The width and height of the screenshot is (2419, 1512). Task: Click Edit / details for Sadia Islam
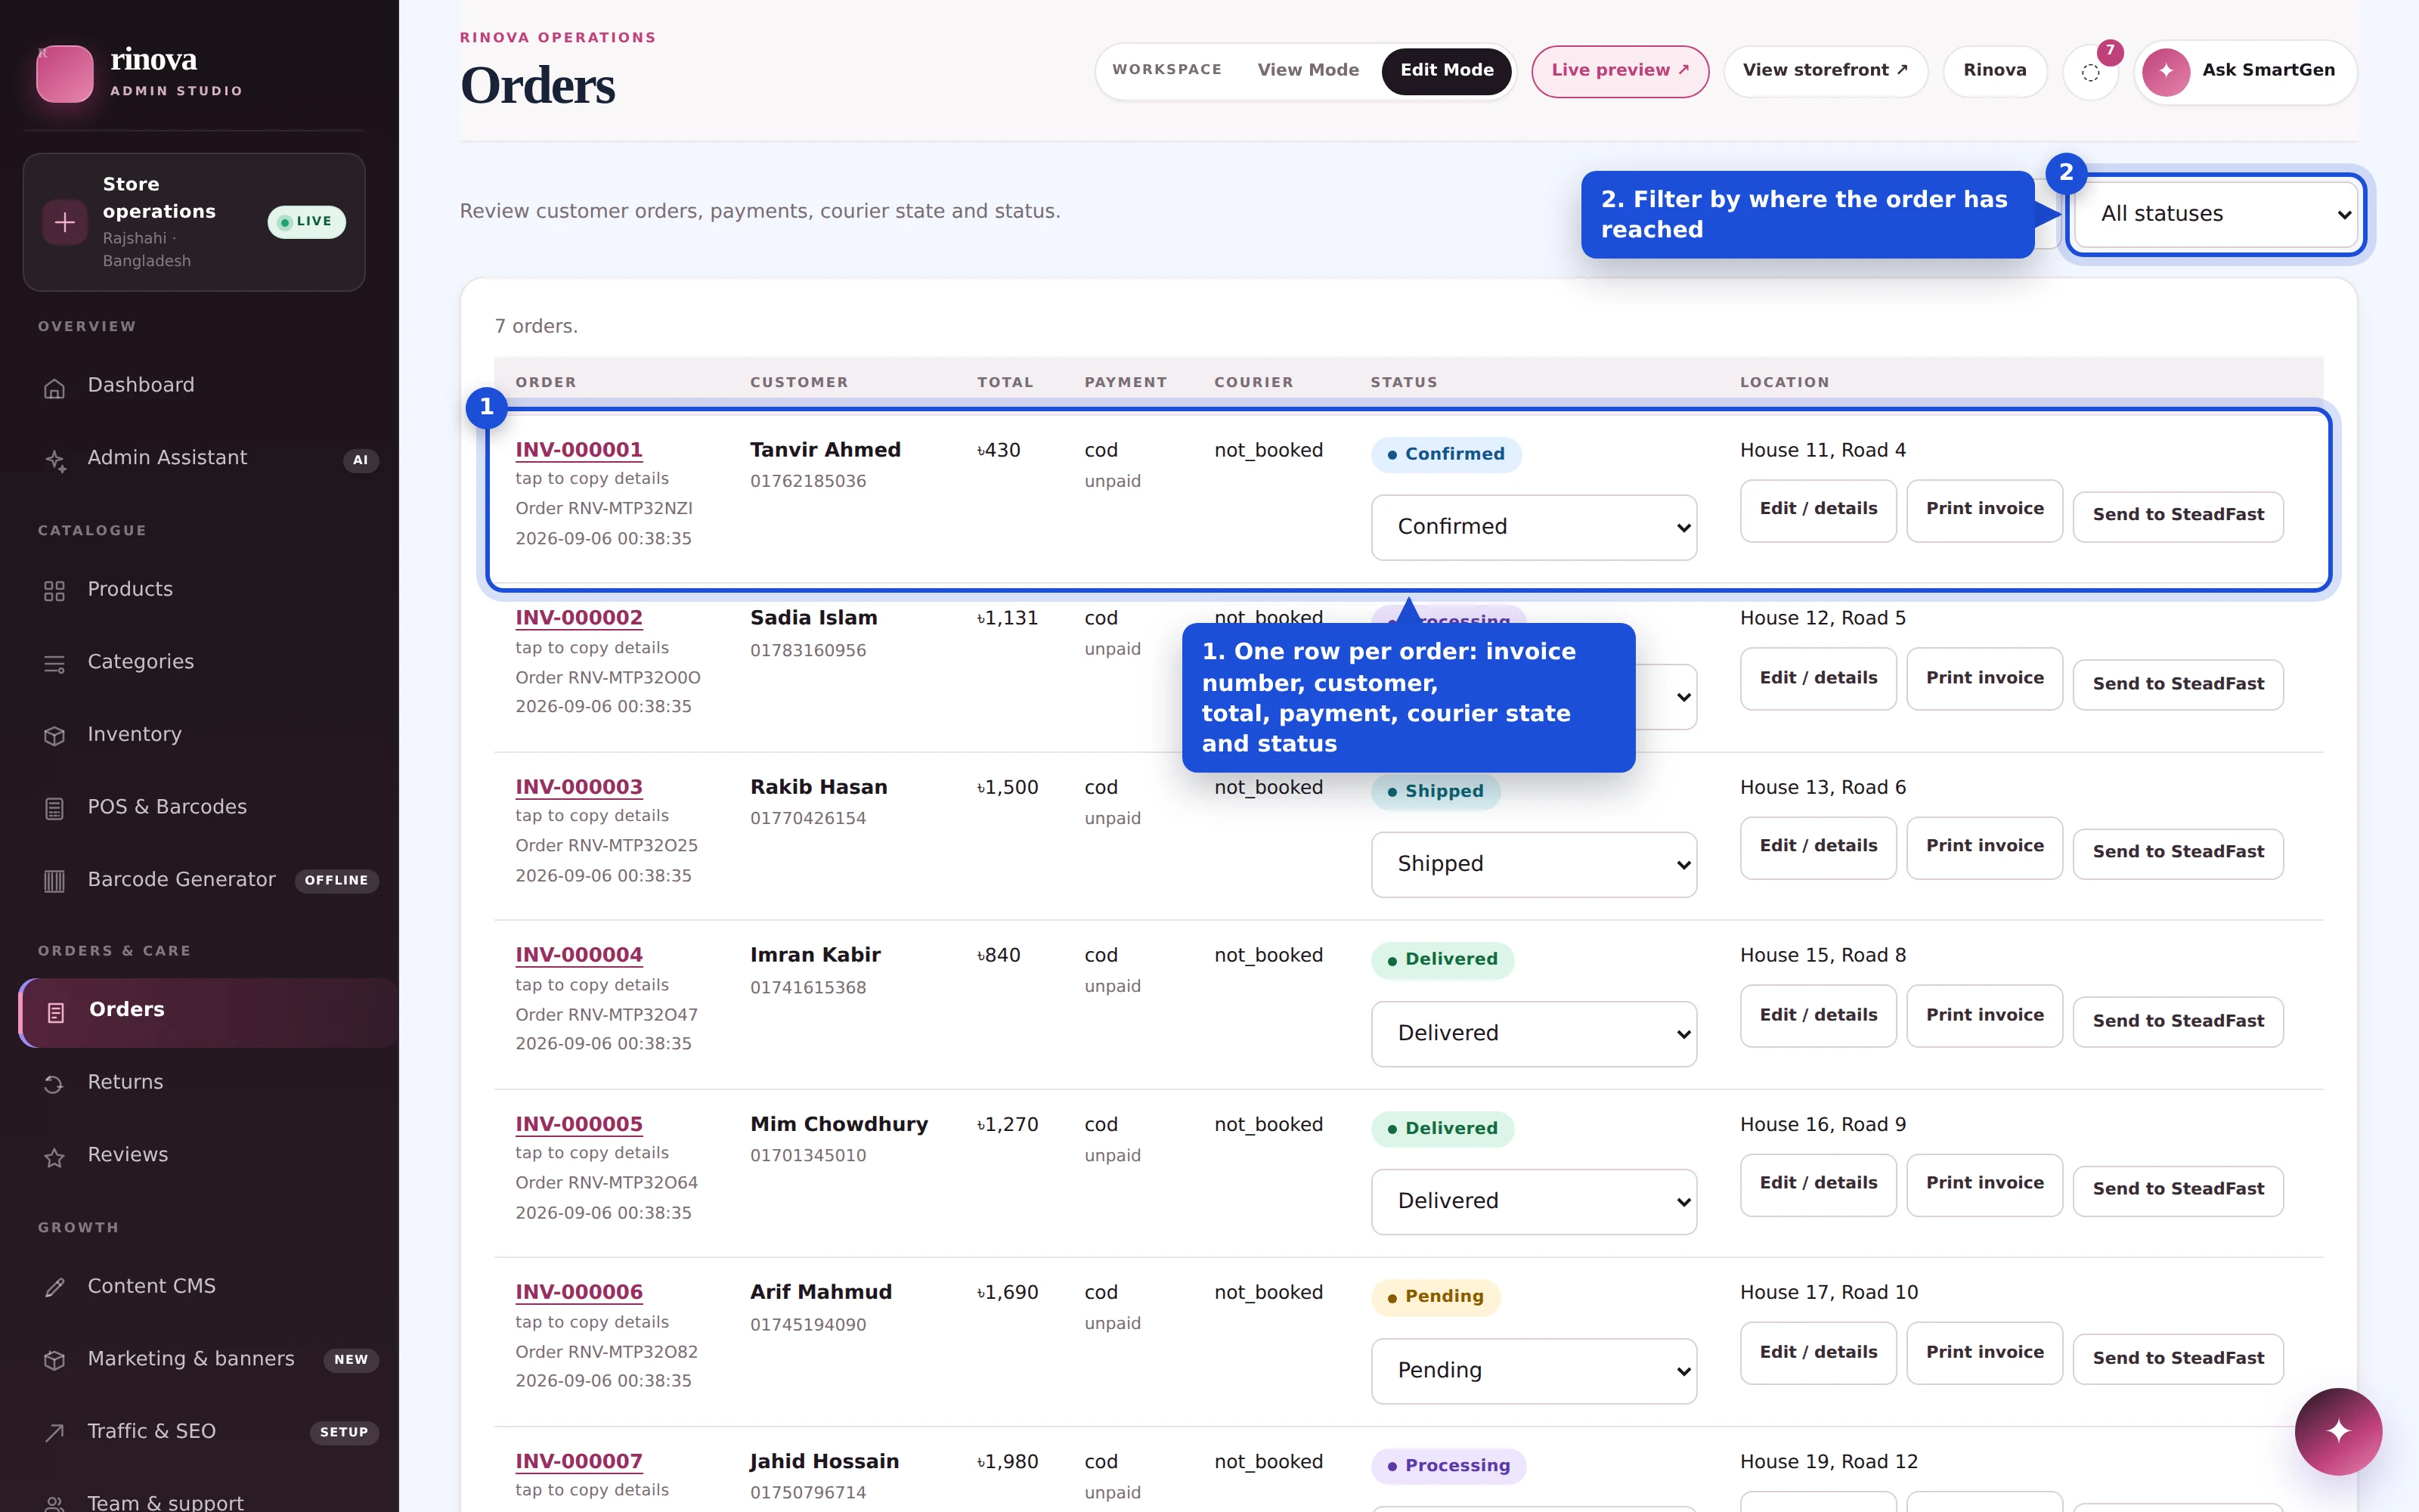point(1817,679)
